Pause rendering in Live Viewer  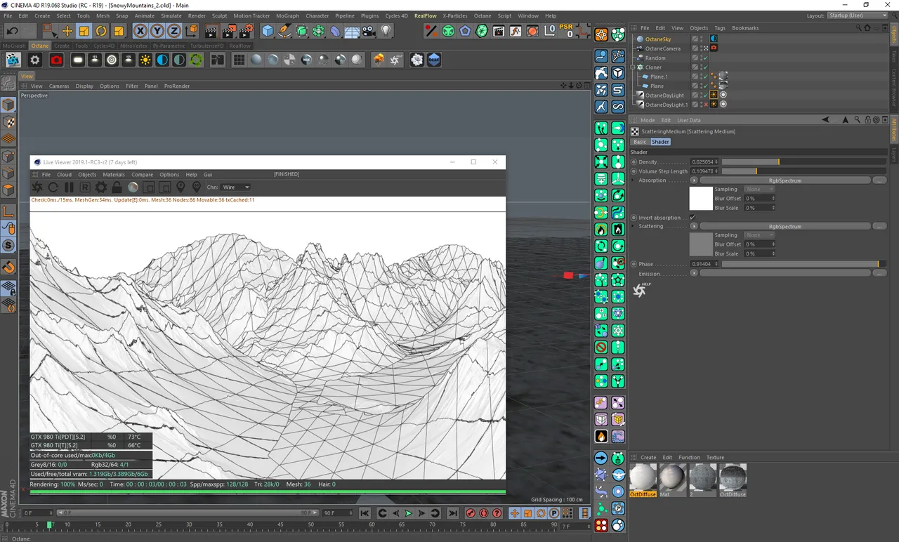click(x=69, y=187)
